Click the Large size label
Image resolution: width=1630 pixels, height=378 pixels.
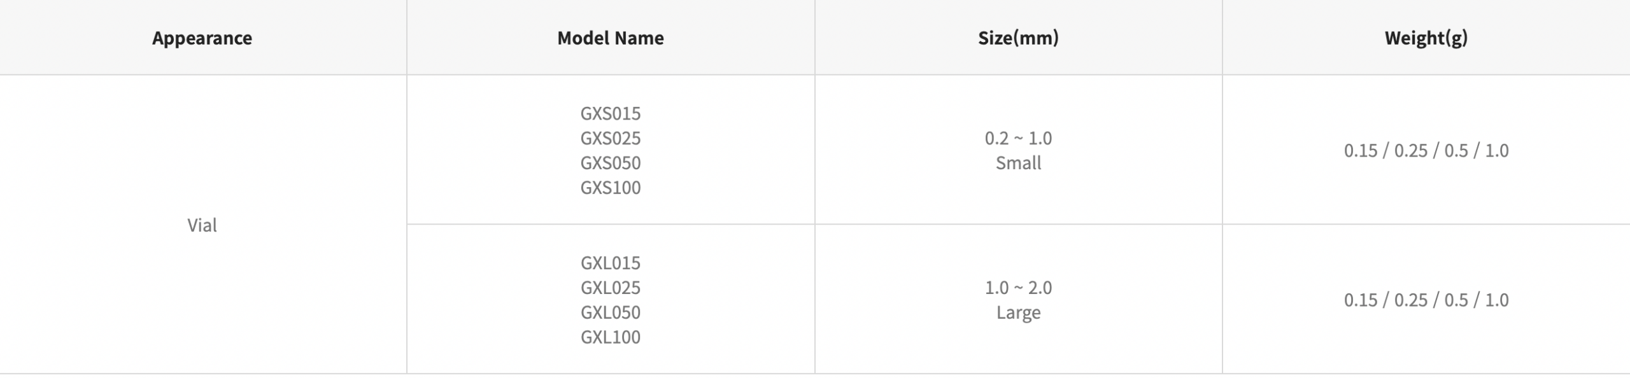(x=1017, y=312)
